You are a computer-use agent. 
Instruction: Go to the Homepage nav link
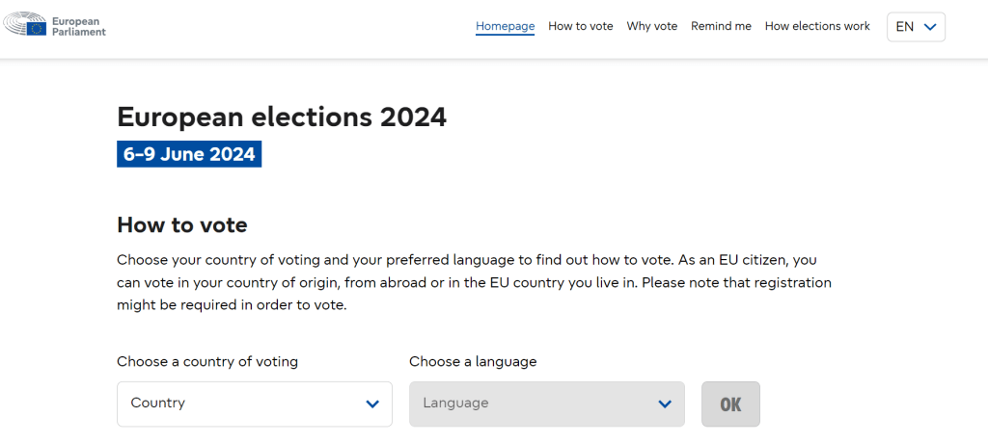tap(505, 26)
